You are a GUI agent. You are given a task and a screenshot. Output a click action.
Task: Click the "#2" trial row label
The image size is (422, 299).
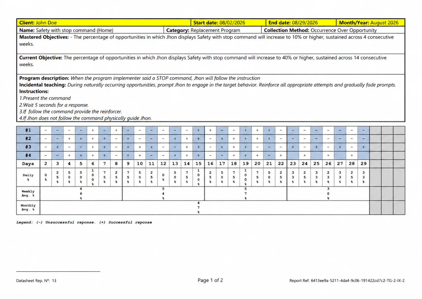coord(28,139)
